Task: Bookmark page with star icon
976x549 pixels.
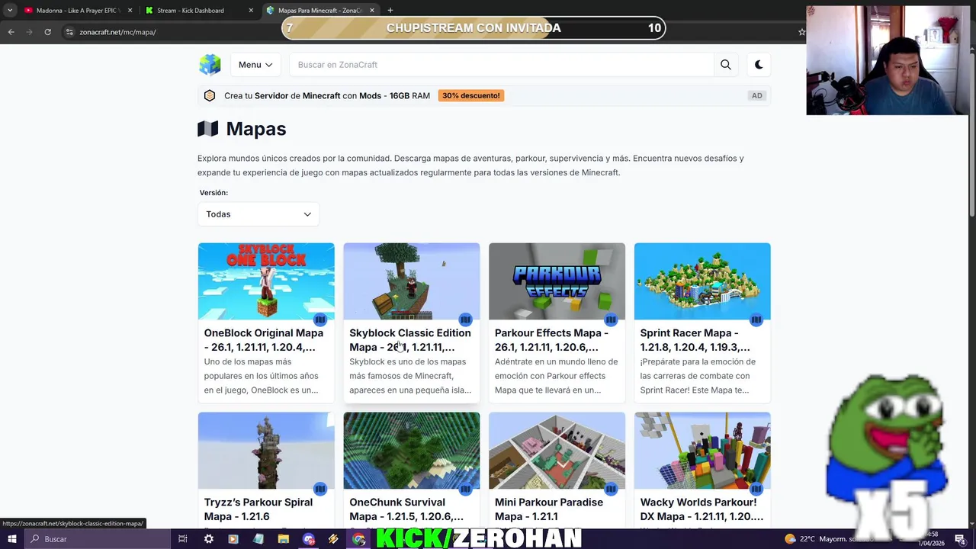Action: (x=801, y=32)
